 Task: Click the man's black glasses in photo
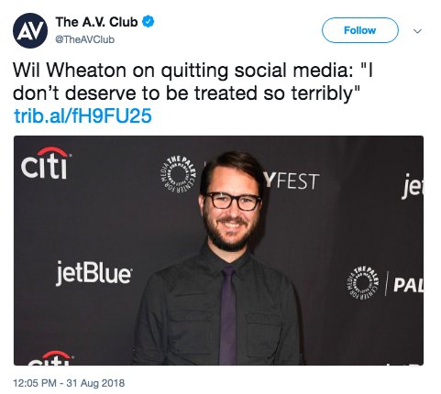(233, 201)
